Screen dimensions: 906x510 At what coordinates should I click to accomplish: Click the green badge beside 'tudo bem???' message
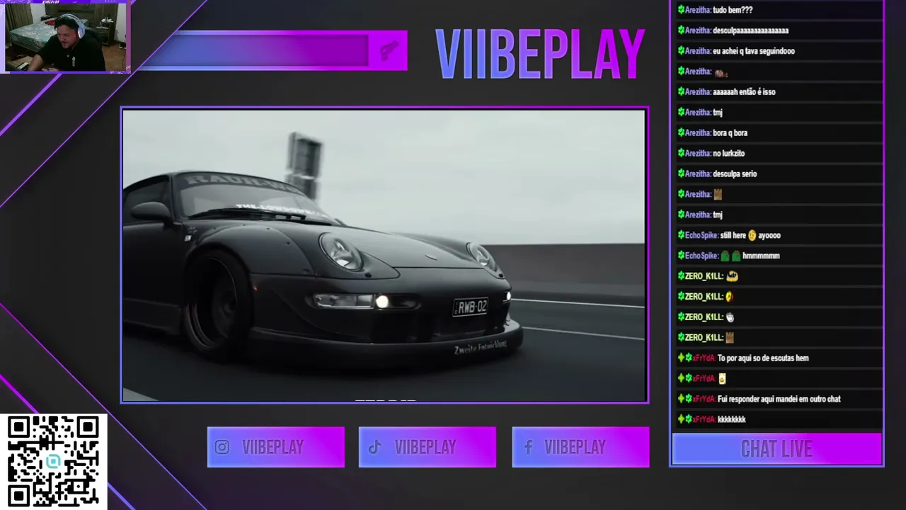pyautogui.click(x=681, y=10)
